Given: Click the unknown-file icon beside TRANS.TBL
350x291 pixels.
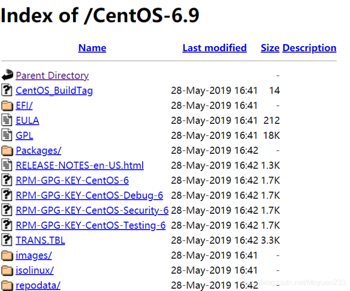Looking at the screenshot, I should click(x=7, y=239).
